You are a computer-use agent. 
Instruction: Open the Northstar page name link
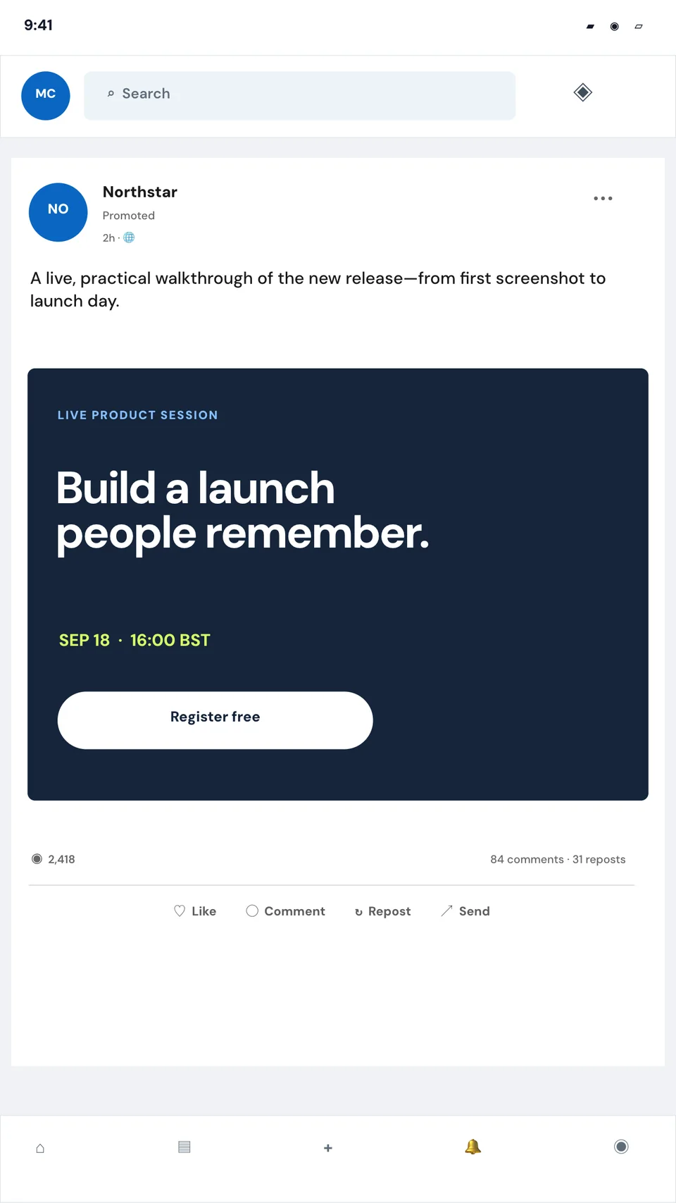(140, 192)
